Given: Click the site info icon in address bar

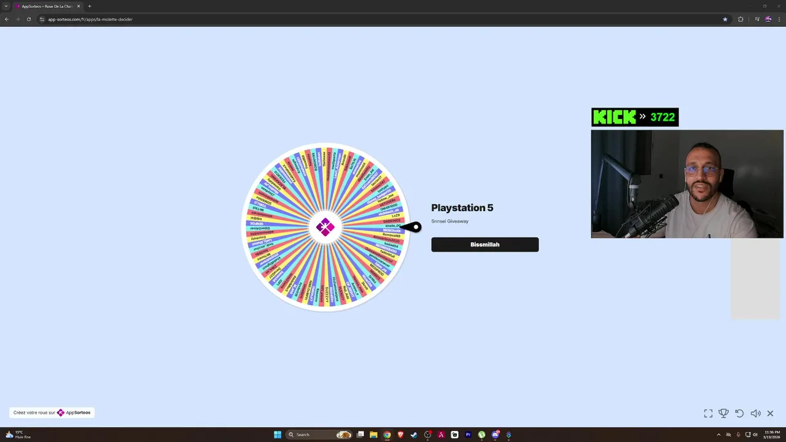Looking at the screenshot, I should coord(42,19).
